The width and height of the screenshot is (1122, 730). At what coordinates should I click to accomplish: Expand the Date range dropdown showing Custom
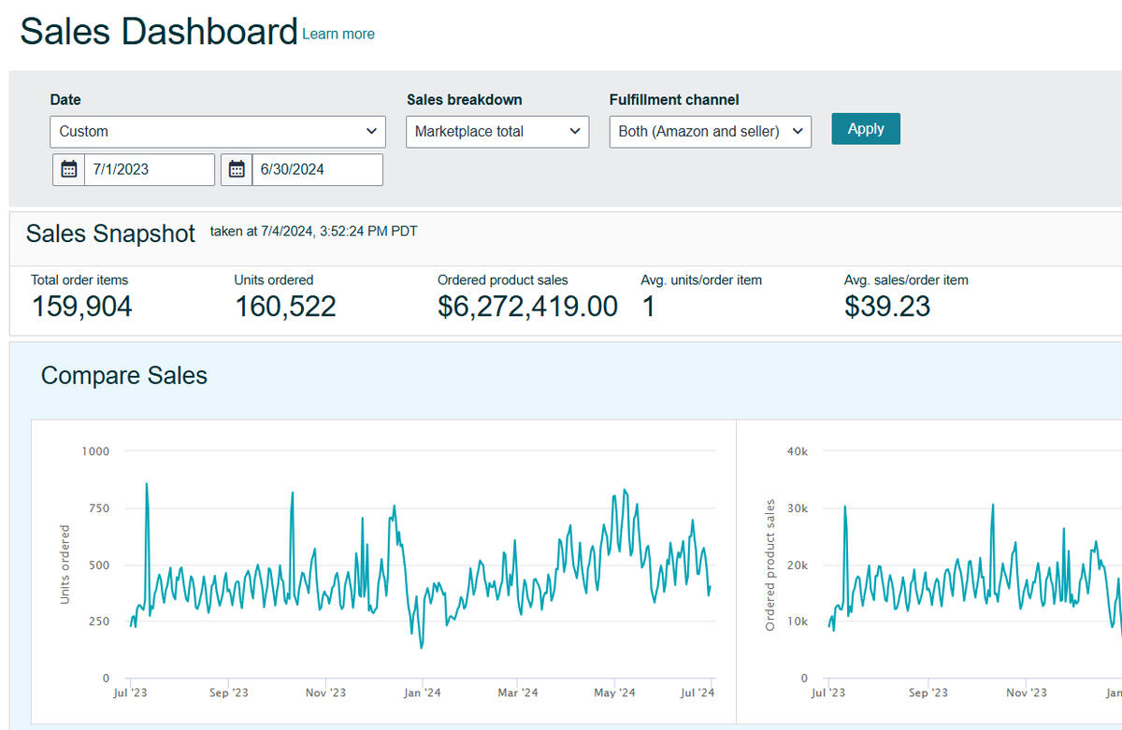[217, 132]
